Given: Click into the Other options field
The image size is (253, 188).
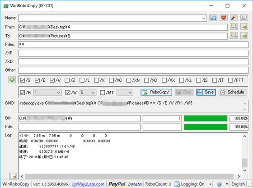Looking at the screenshot, I should coord(133,70).
